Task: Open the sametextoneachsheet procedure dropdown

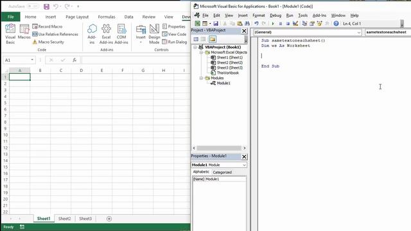Action: [x=388, y=32]
